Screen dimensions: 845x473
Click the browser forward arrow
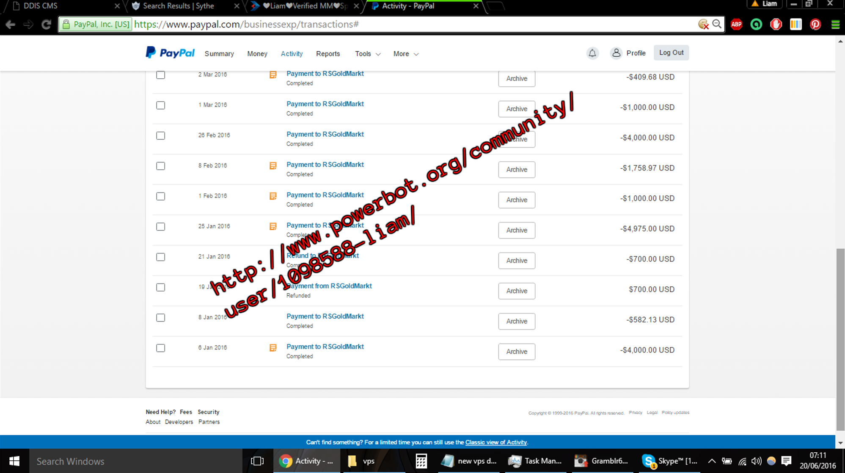pos(28,25)
